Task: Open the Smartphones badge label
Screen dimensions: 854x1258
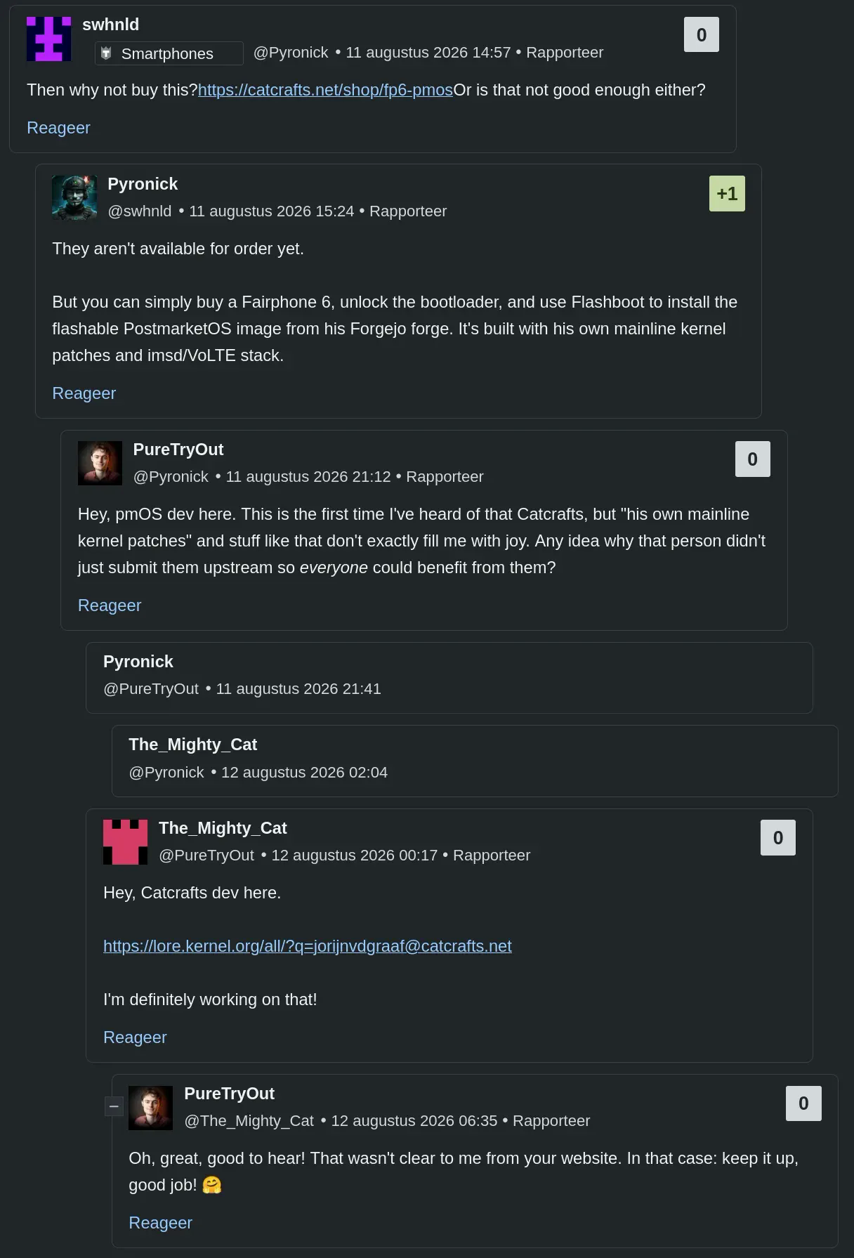Action: pyautogui.click(x=167, y=53)
